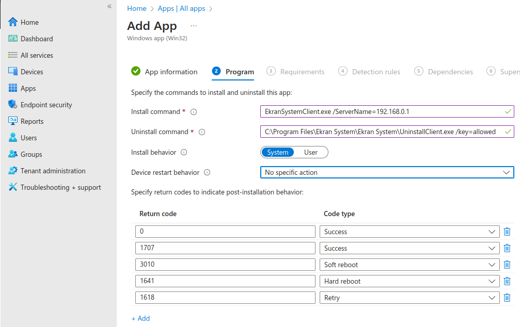Screen dimensions: 520x327
Task: Click the Uninstall command text field
Action: click(x=381, y=132)
